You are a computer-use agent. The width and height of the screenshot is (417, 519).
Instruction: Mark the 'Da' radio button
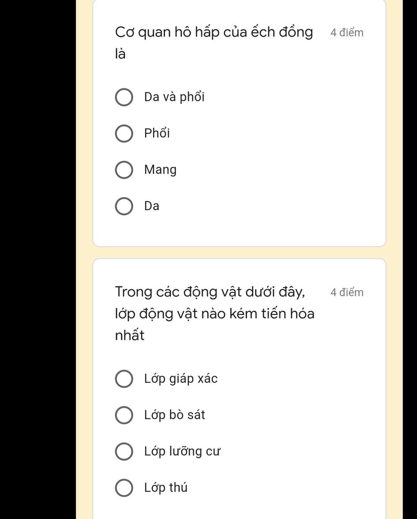pos(124,206)
